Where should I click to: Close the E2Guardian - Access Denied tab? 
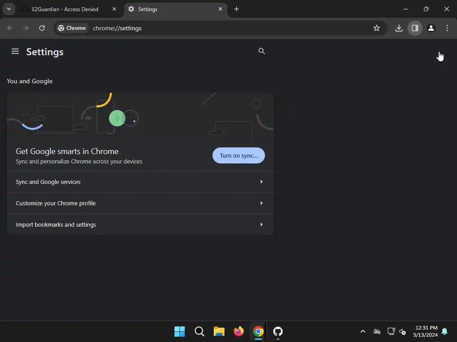[x=114, y=9]
